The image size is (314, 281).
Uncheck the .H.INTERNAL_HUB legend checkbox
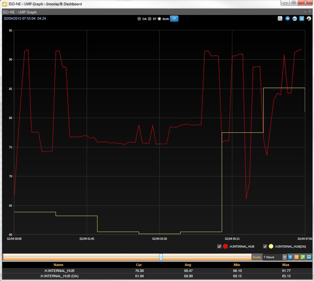[219, 247]
